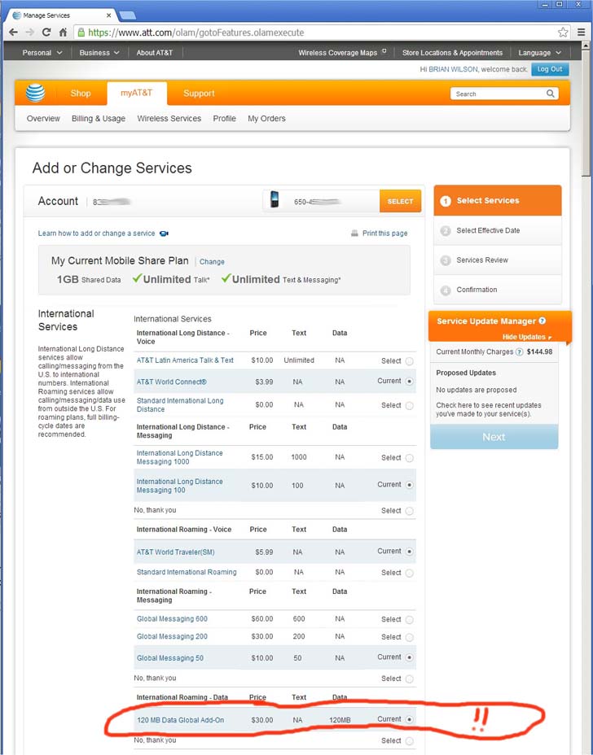593x755 pixels.
Task: Reload the page with the refresh icon
Action: [46, 33]
